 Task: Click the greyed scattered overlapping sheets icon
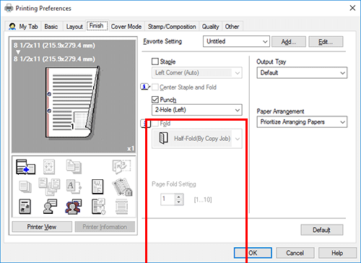[x=49, y=186]
